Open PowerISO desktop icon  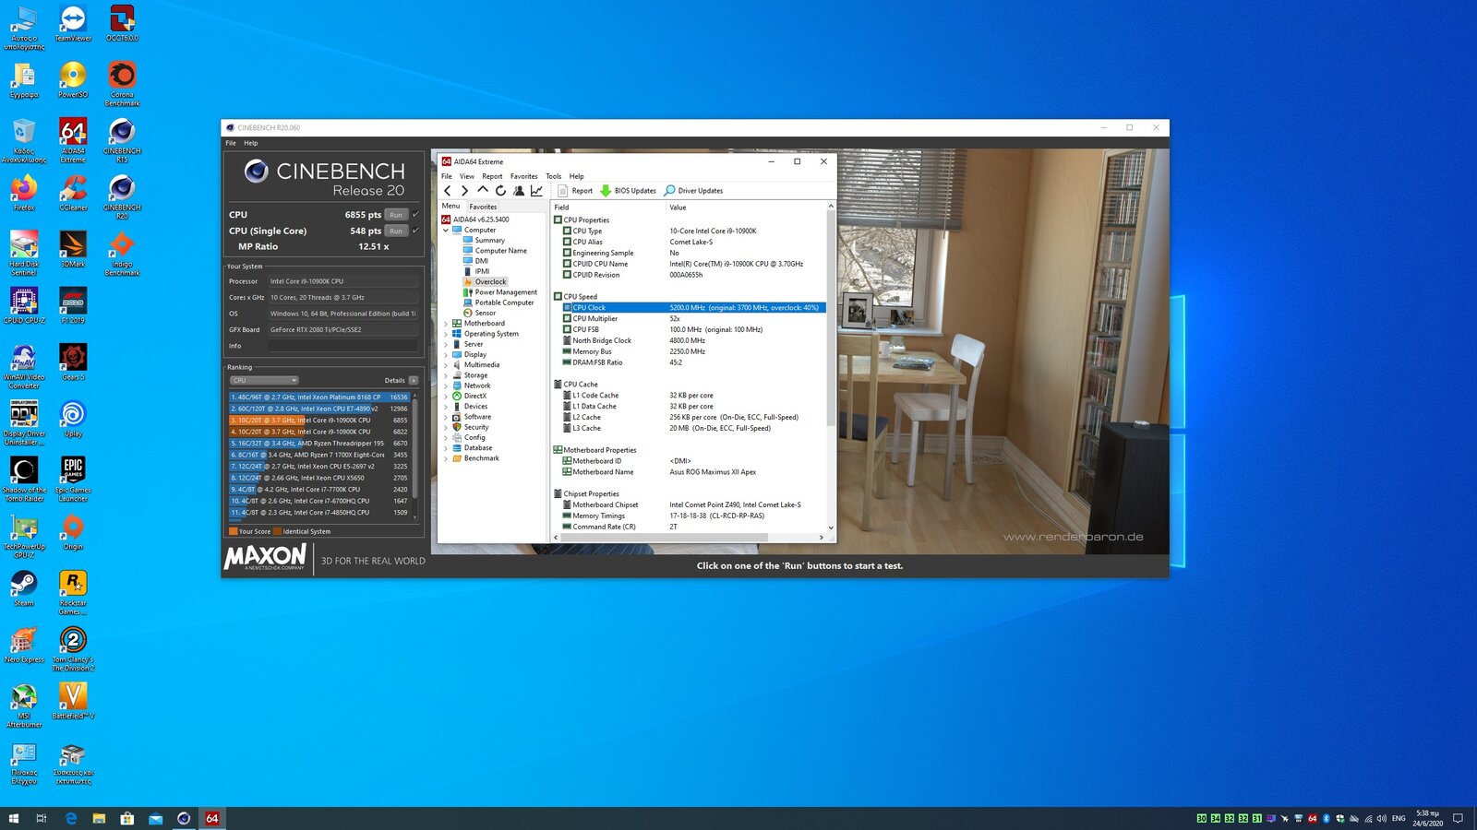(x=73, y=79)
